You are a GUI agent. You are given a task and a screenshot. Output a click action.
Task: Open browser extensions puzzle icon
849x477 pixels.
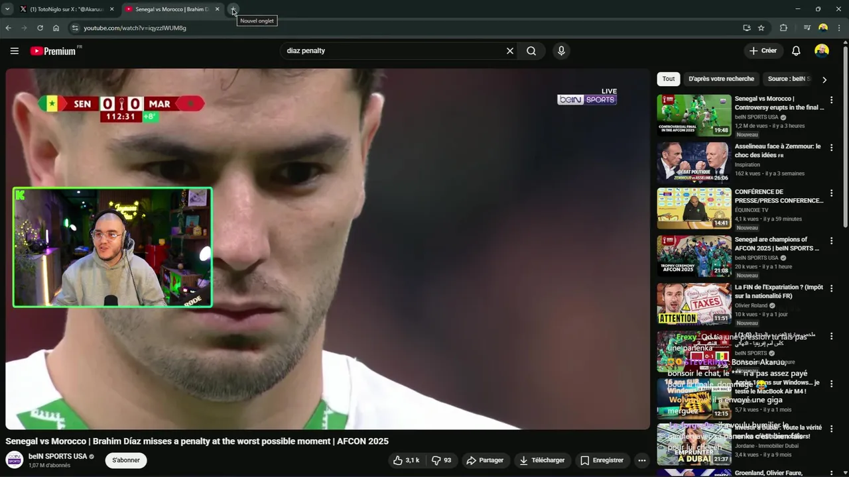[783, 28]
